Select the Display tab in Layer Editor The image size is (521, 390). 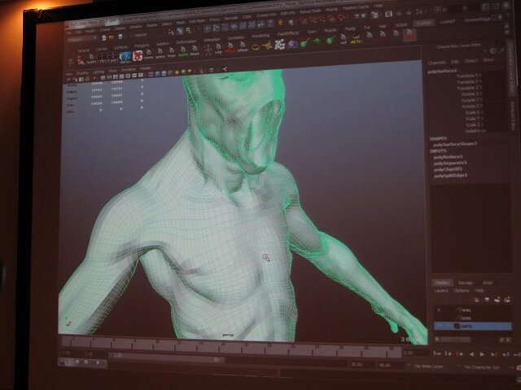(x=441, y=283)
